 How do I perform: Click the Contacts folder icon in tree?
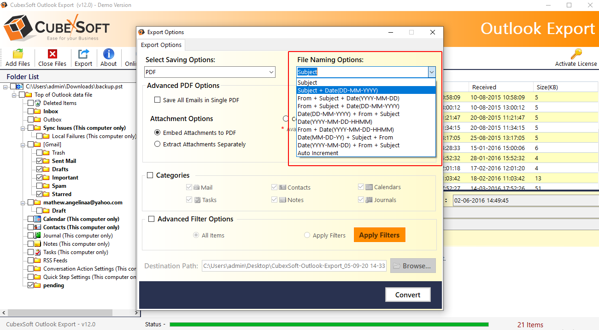(38, 227)
